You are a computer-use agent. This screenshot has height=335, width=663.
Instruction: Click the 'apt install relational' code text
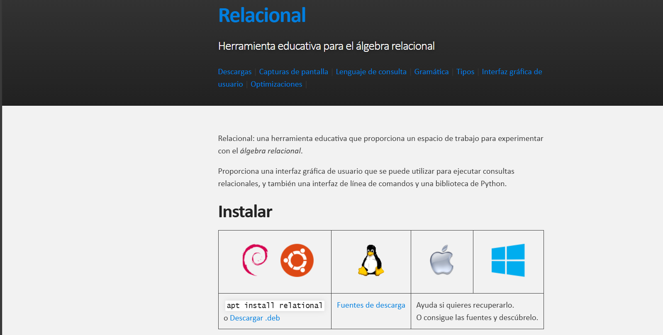[x=275, y=306]
